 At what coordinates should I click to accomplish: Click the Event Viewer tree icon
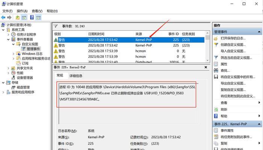pos(14,39)
